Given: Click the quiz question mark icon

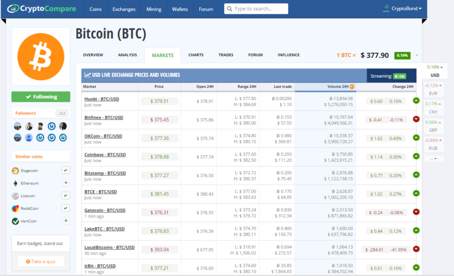Looking at the screenshot, I should pos(28,262).
